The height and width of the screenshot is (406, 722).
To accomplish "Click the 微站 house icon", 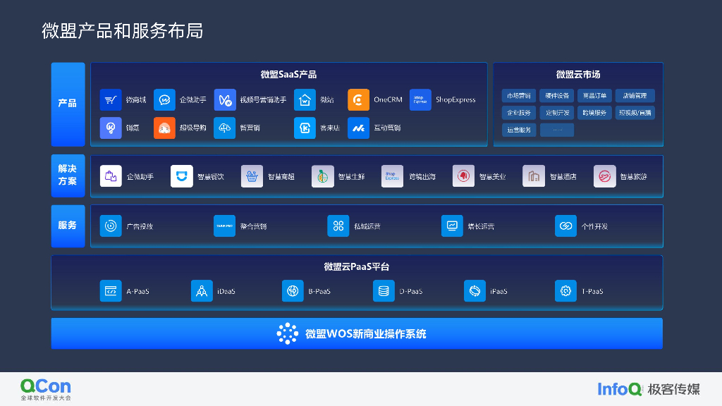I will click(305, 100).
